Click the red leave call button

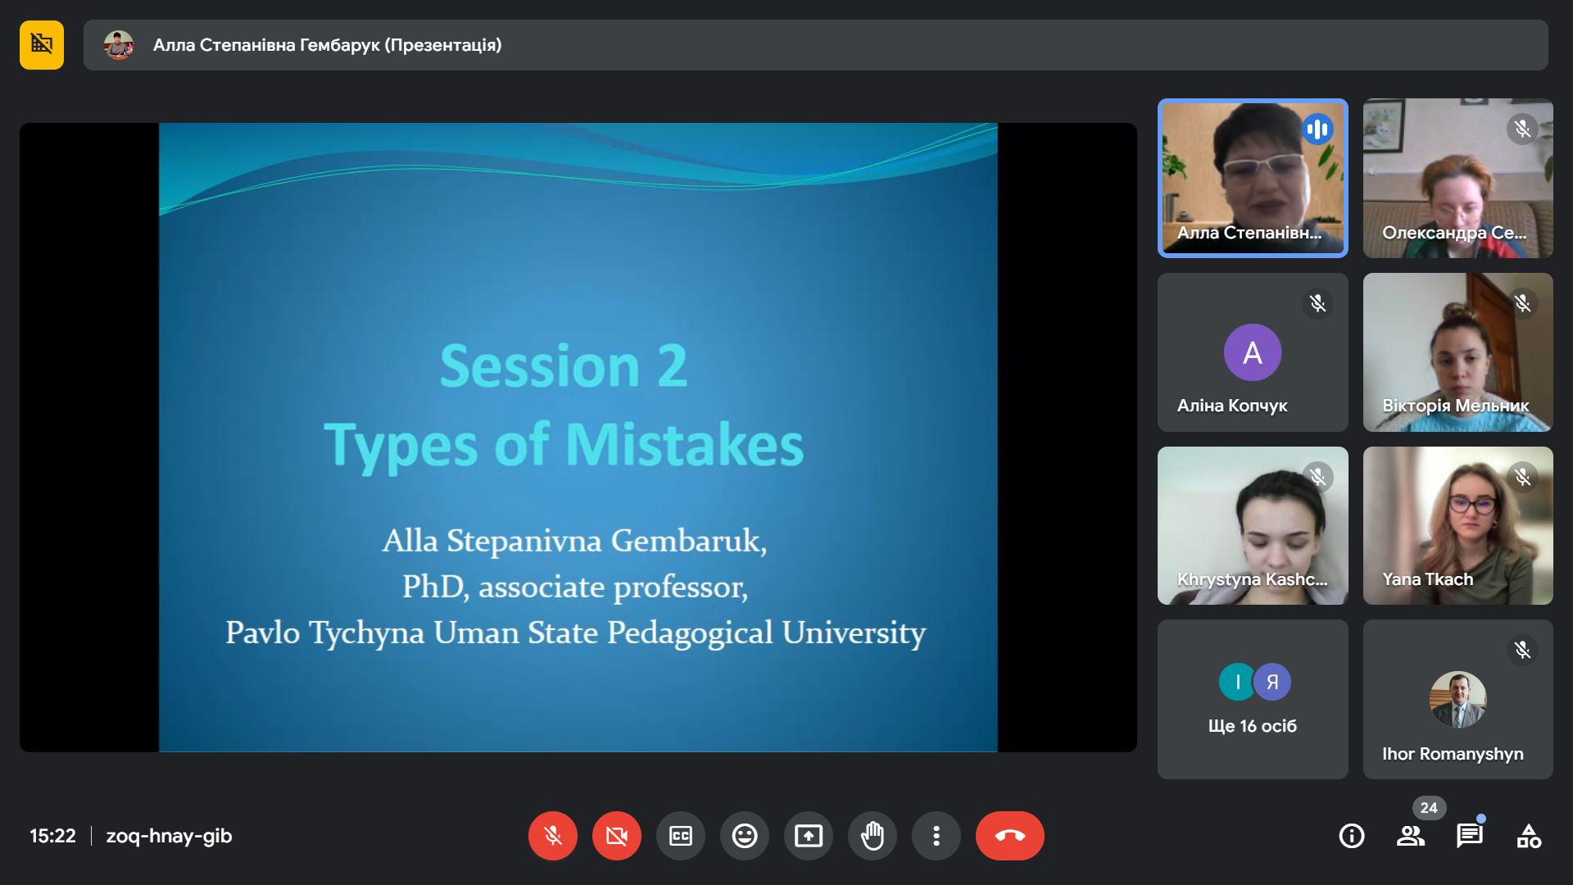[x=1009, y=836]
